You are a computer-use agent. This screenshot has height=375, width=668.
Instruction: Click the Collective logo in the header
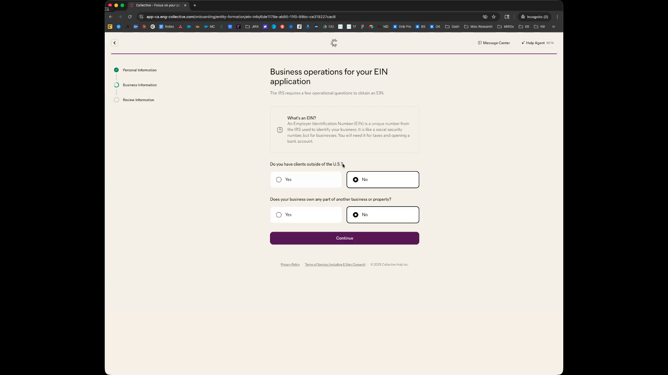pos(334,43)
